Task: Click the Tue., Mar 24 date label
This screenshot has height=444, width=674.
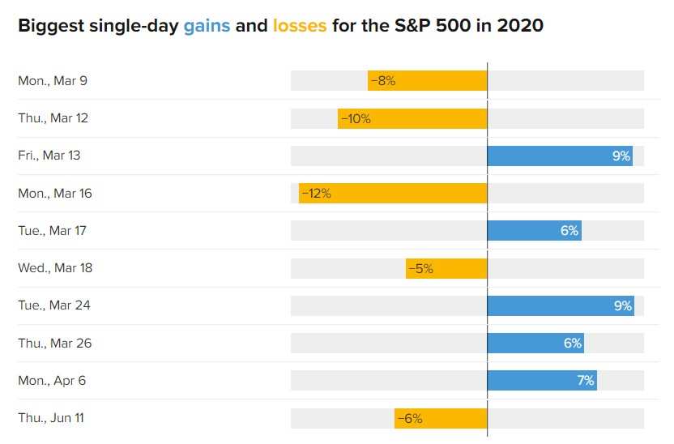Action: pyautogui.click(x=54, y=305)
